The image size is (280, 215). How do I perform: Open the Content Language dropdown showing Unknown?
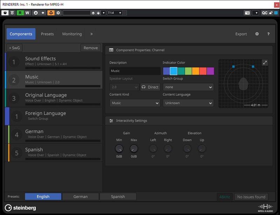(x=188, y=103)
